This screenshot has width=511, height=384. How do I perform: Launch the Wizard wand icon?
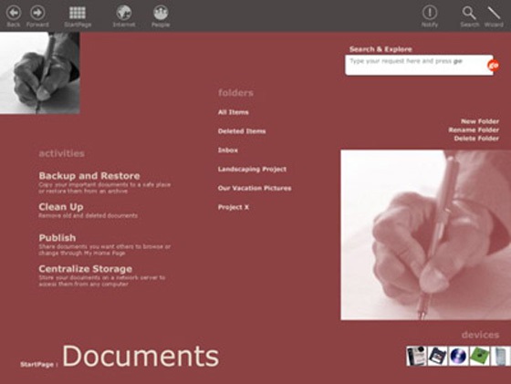tap(494, 13)
